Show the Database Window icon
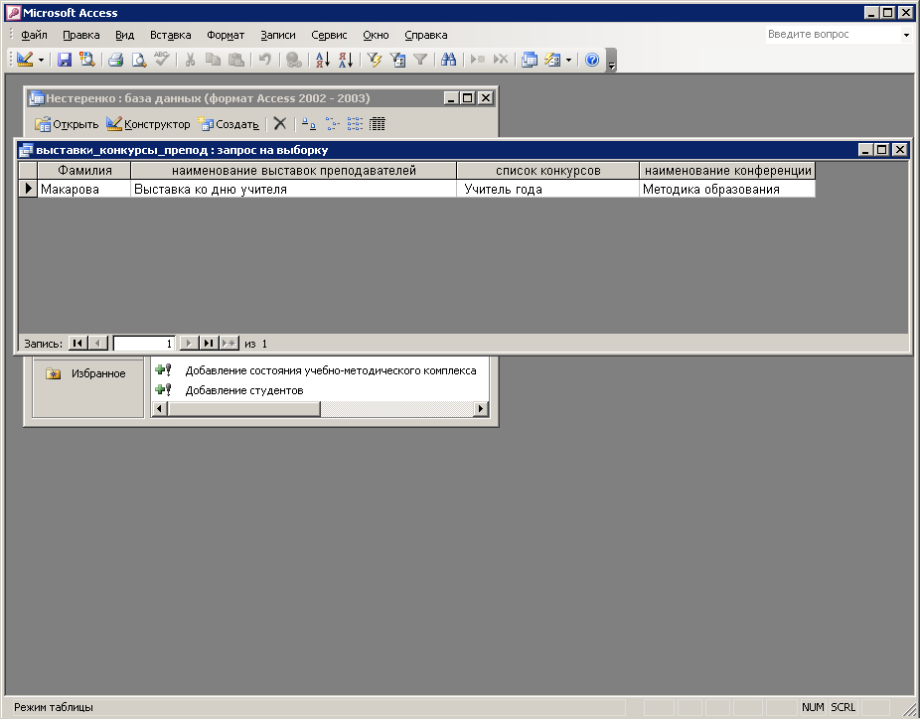 (x=530, y=60)
